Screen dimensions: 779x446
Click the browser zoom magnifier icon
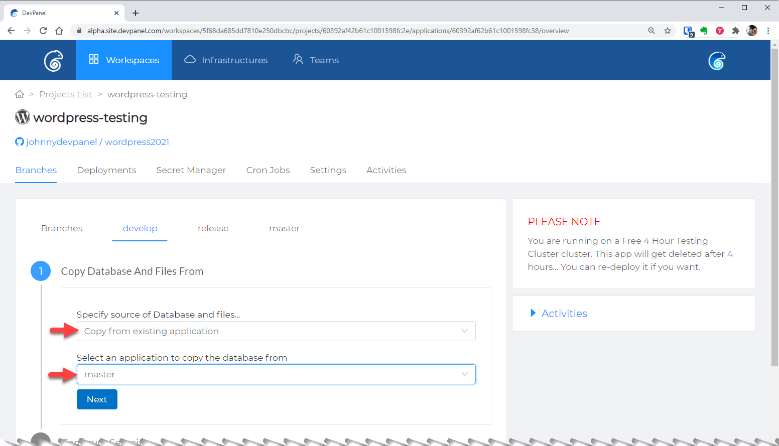(652, 31)
